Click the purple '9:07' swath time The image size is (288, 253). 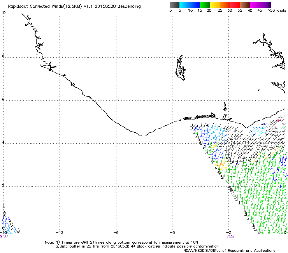pyautogui.click(x=4, y=236)
